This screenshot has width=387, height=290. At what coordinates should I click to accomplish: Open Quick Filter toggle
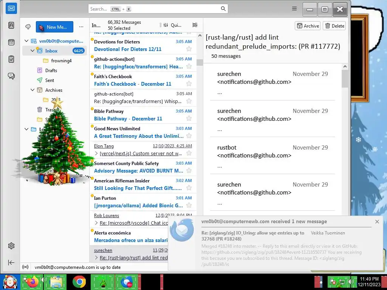click(172, 25)
